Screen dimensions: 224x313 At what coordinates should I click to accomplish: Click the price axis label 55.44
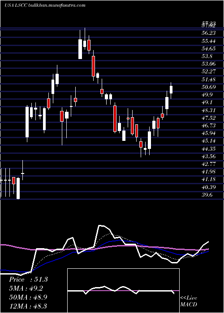click(209, 41)
